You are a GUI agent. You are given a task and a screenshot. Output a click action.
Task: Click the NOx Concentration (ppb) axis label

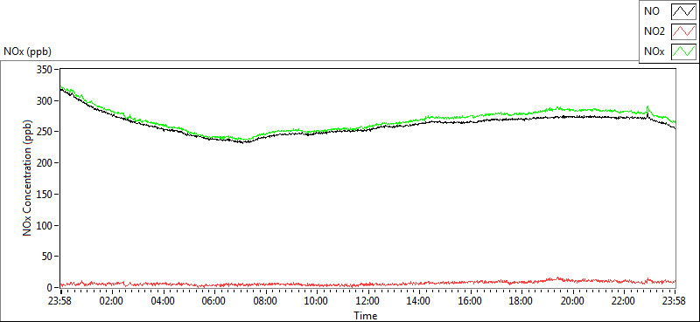(x=28, y=178)
